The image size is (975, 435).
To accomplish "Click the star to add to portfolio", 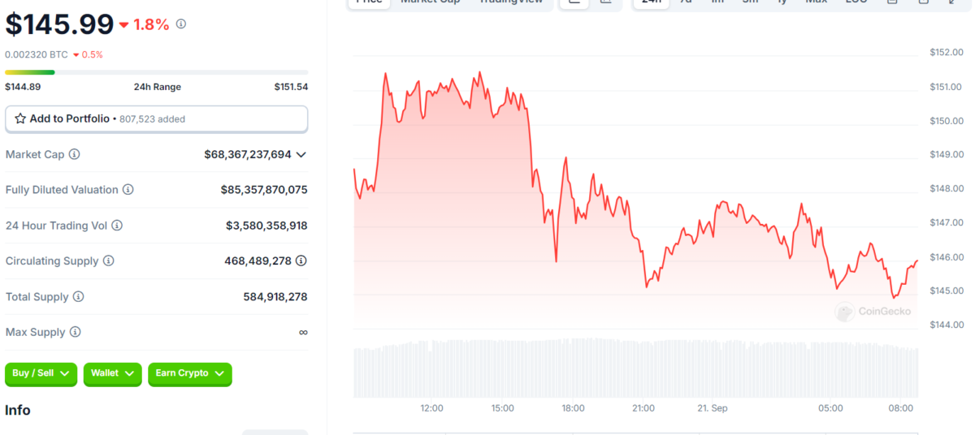I will coord(20,118).
